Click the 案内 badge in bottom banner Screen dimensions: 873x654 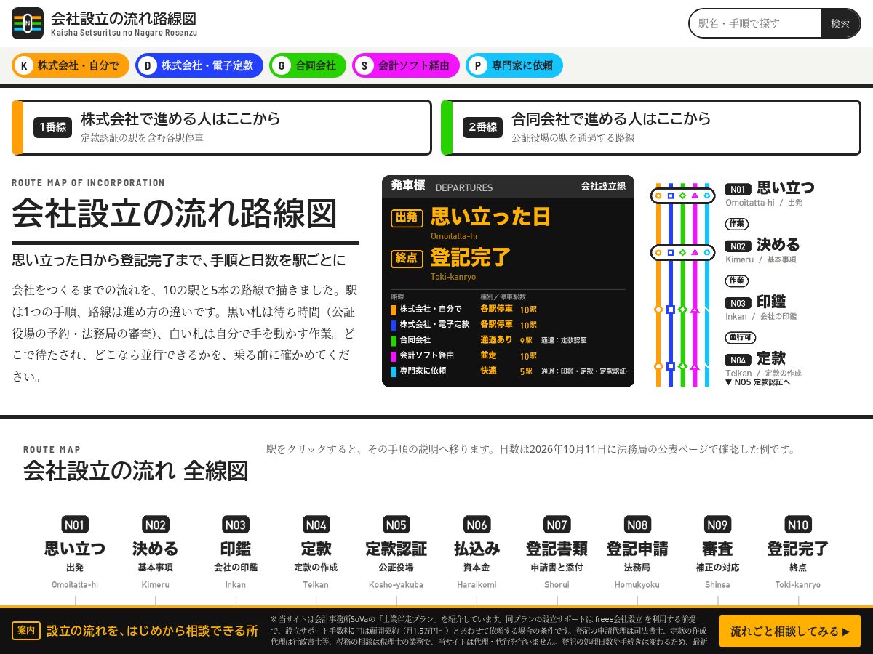coord(26,631)
